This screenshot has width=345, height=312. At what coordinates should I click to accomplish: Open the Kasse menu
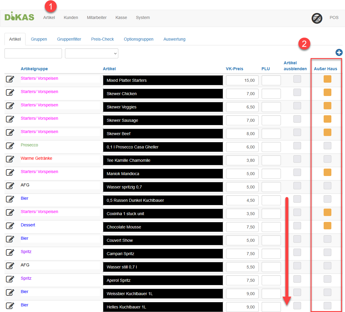121,17
